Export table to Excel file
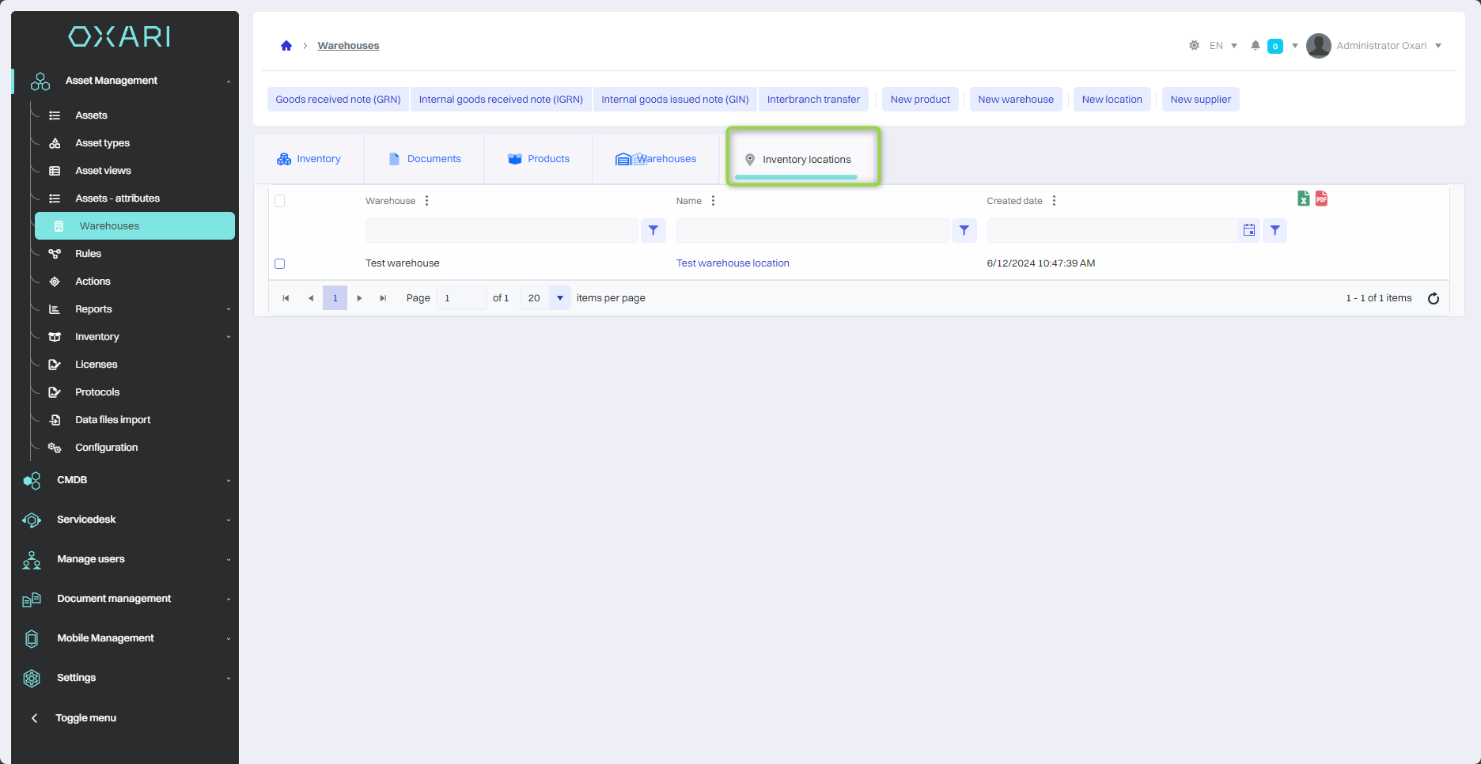This screenshot has height=764, width=1481. pos(1303,199)
